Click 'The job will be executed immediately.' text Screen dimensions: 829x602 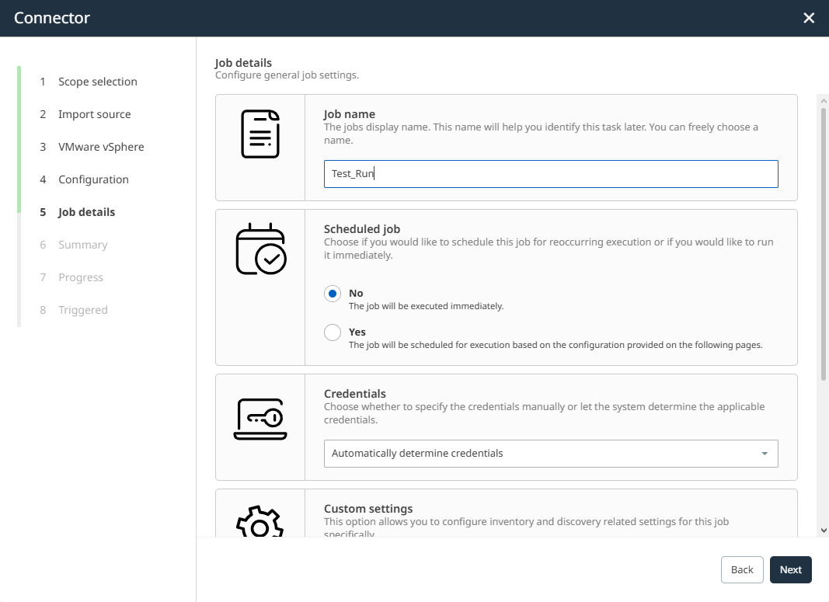426,306
